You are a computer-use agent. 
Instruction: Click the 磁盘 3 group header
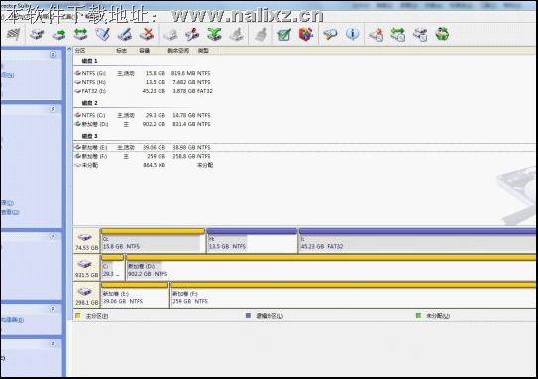[89, 136]
